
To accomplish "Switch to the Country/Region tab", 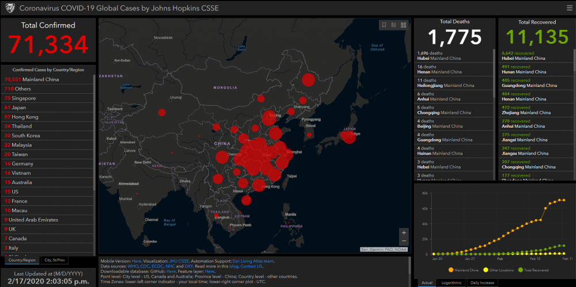I will tap(22, 260).
